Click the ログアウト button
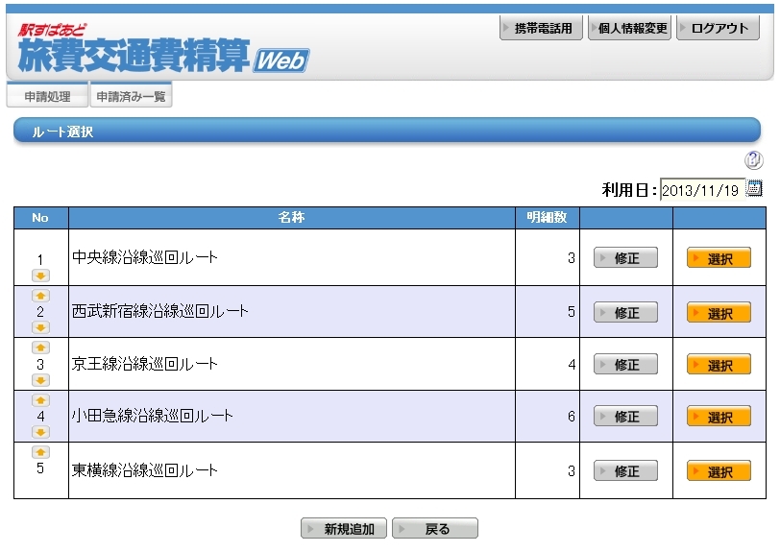Screen dimensions: 780x552 [718, 28]
